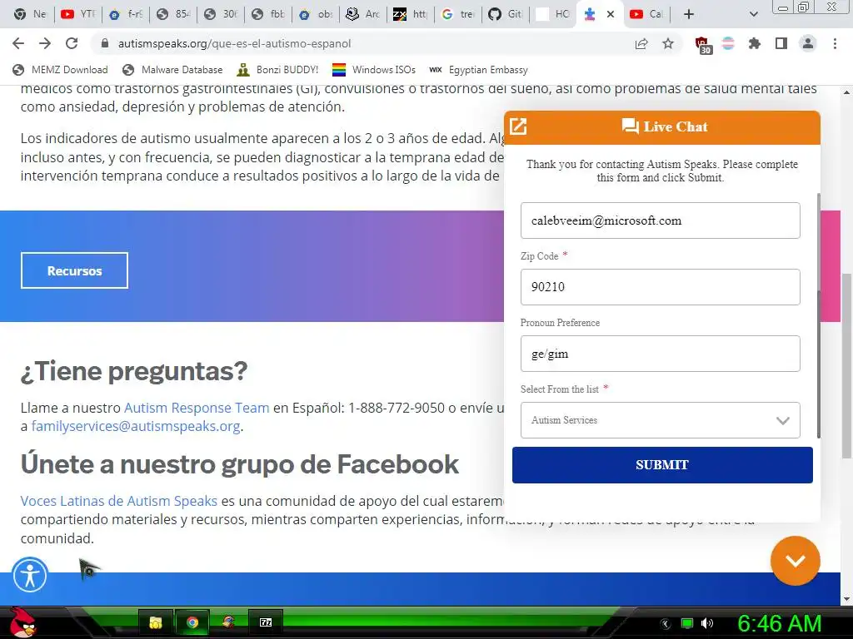Click the ¿Tiene preguntas? heading

tap(134, 370)
